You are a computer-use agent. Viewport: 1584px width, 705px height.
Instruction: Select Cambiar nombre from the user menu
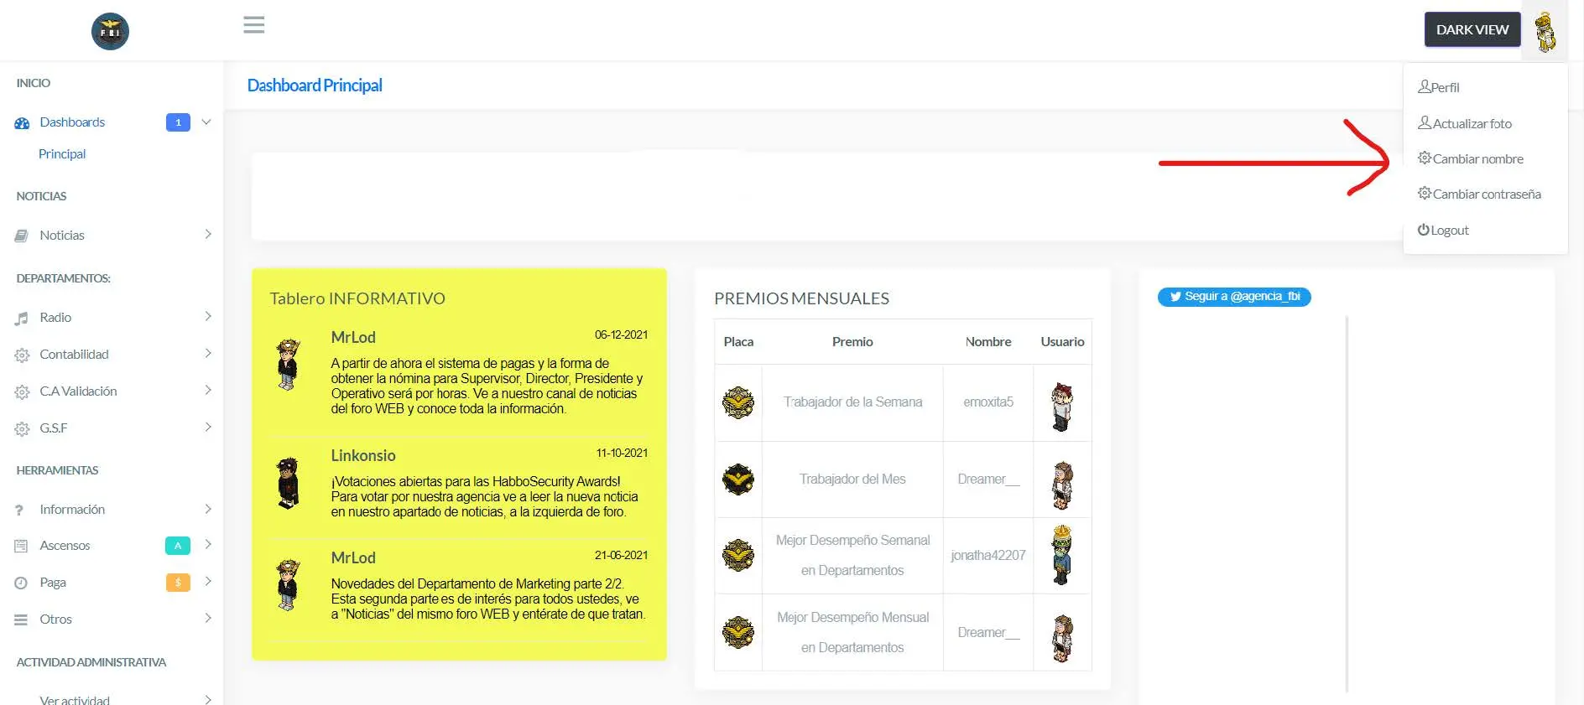(x=1477, y=159)
